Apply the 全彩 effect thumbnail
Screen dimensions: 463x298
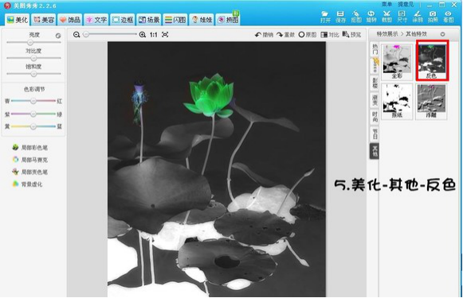tap(397, 62)
